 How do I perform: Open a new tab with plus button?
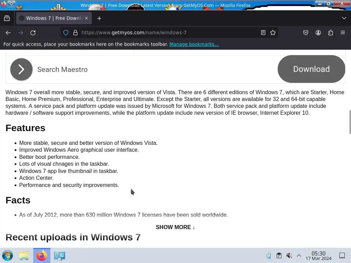pyautogui.click(x=99, y=18)
